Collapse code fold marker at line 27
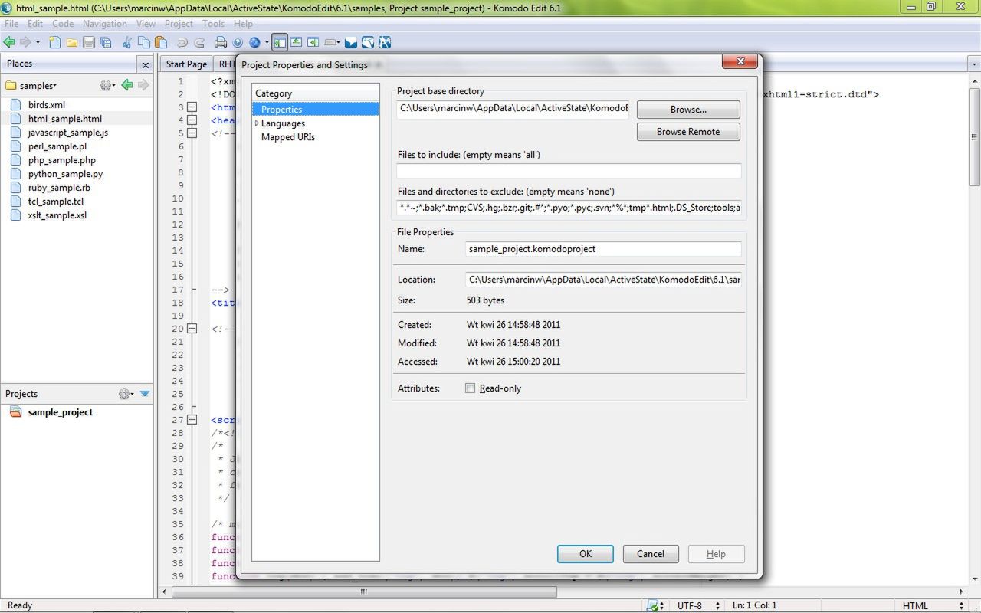The width and height of the screenshot is (981, 613). 192,420
